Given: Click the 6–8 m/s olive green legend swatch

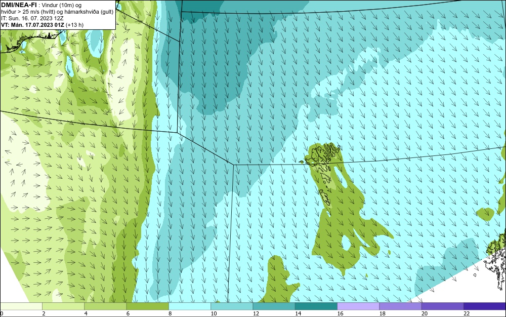Looking at the screenshot, I should click(147, 306).
